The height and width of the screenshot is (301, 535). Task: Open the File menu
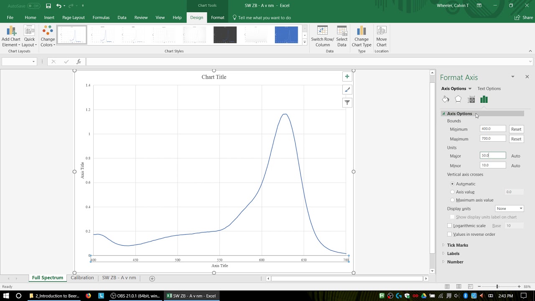(10, 18)
